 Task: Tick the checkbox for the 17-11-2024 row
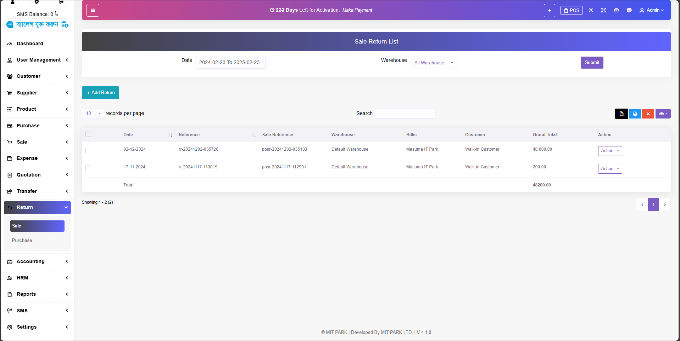click(x=88, y=168)
